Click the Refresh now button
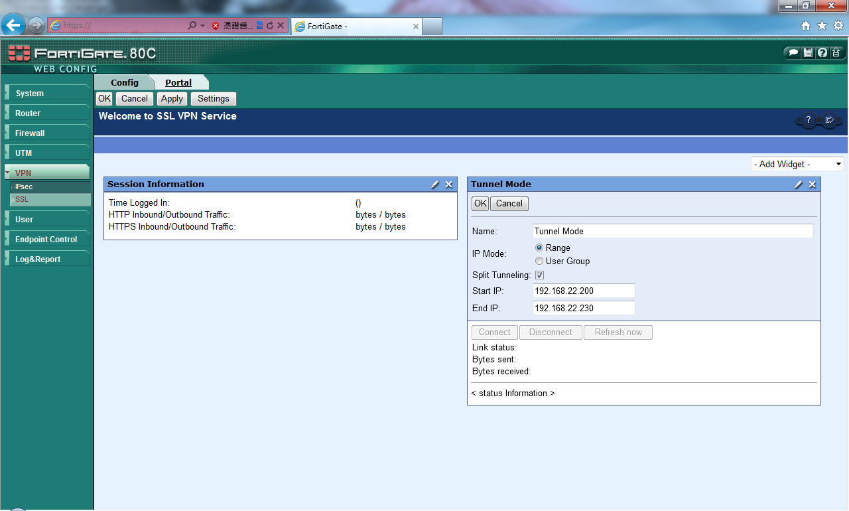The height and width of the screenshot is (511, 849). tap(618, 332)
